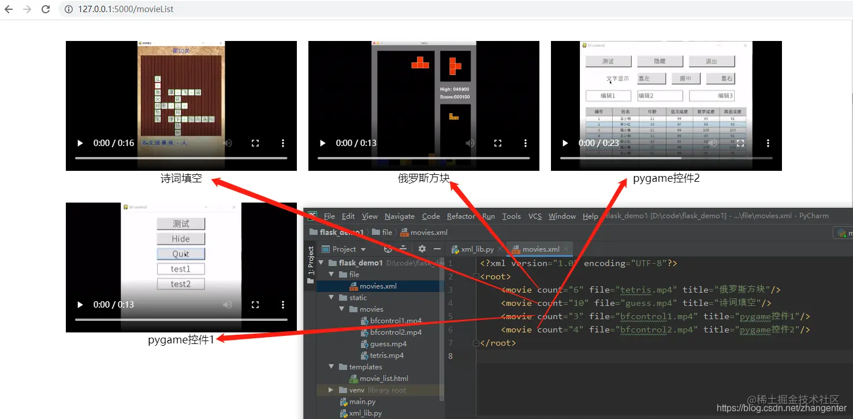The height and width of the screenshot is (419, 853).
Task: Toggle fullscreen on the 俄罗斯方块 video
Action: [x=498, y=143]
